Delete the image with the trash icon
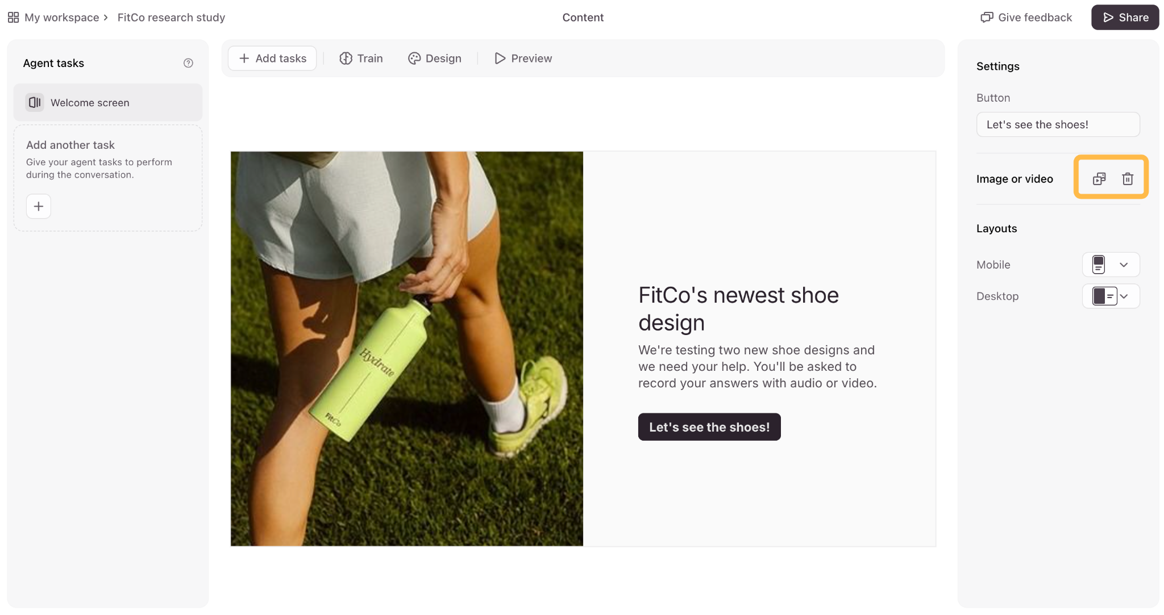 tap(1128, 179)
